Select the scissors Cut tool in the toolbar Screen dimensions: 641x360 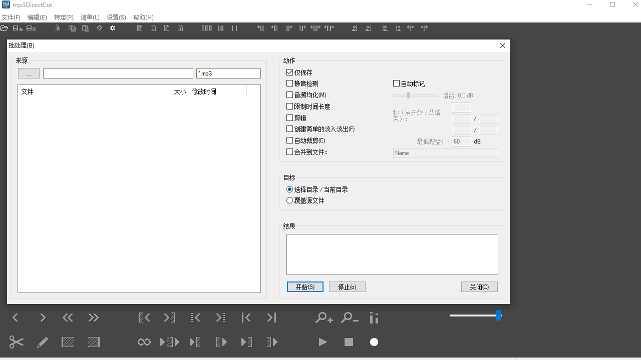[x=16, y=342]
